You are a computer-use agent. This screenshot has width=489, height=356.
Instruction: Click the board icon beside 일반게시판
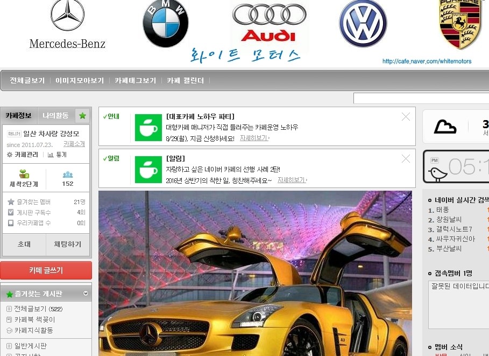pos(9,346)
